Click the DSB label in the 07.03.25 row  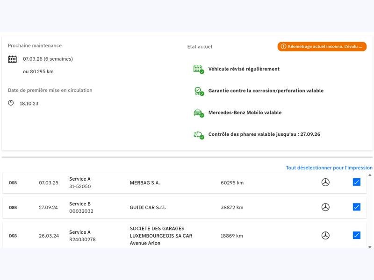pos(13,183)
